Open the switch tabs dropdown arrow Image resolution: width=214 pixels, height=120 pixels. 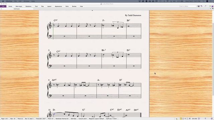[213, 9]
